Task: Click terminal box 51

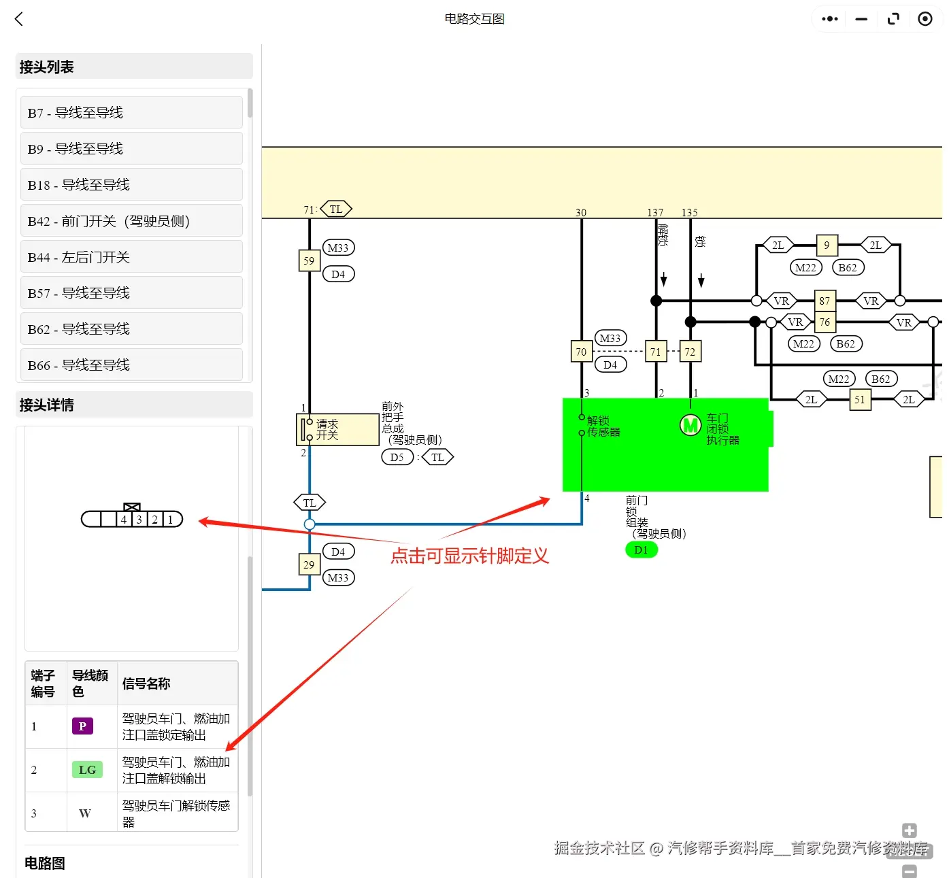Action: click(x=860, y=399)
